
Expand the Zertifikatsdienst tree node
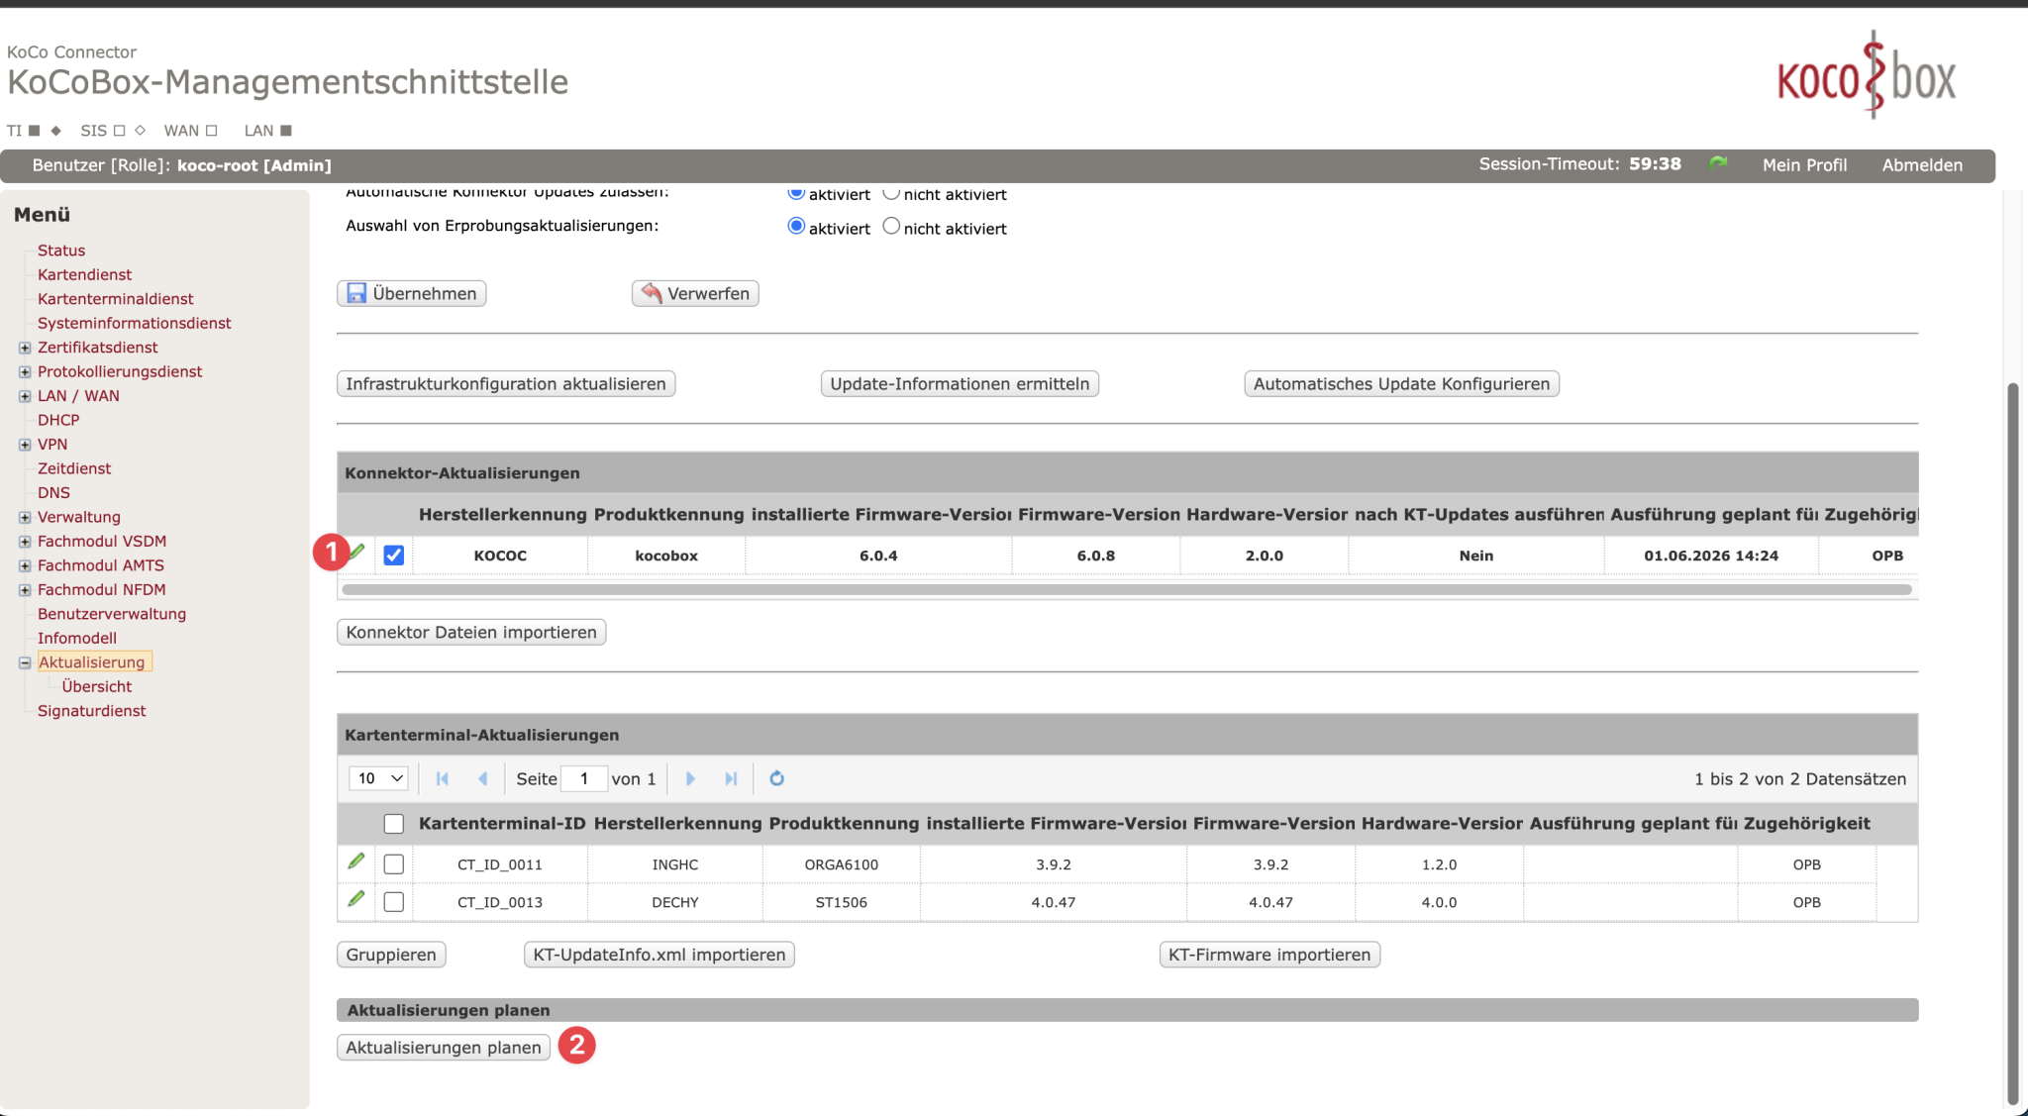coord(25,348)
